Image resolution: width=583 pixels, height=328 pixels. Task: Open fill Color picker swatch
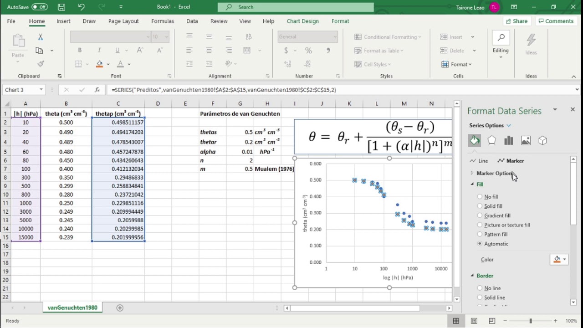559,259
